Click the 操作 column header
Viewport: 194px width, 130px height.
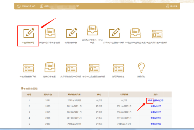[156, 94]
